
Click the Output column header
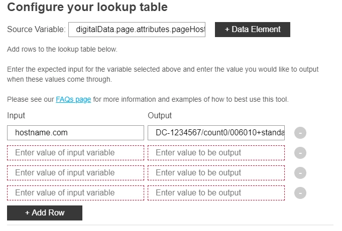pos(160,116)
